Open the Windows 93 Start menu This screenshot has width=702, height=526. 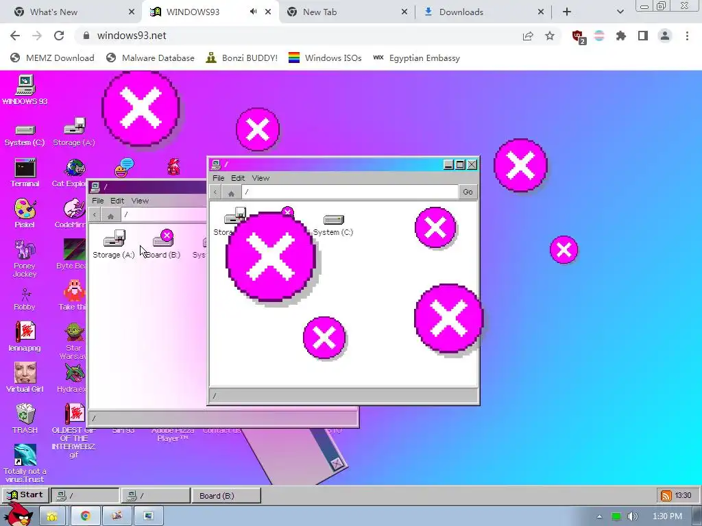point(25,495)
